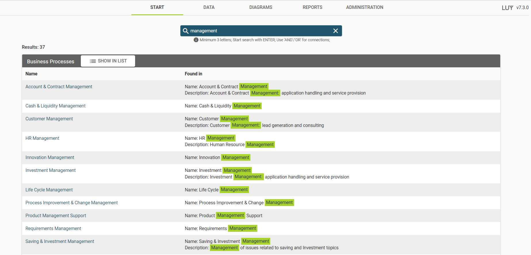Open Saving & Investment Management link
Viewport: 531px width, 255px height.
60,242
